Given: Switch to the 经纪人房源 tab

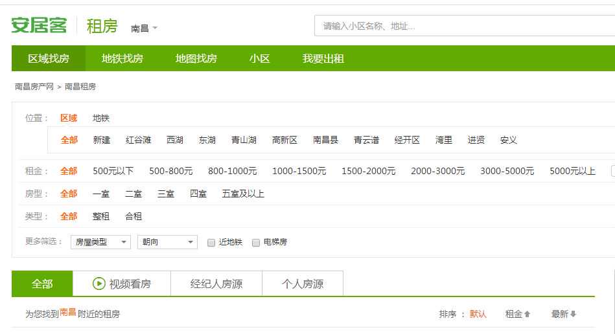Looking at the screenshot, I should (x=216, y=284).
